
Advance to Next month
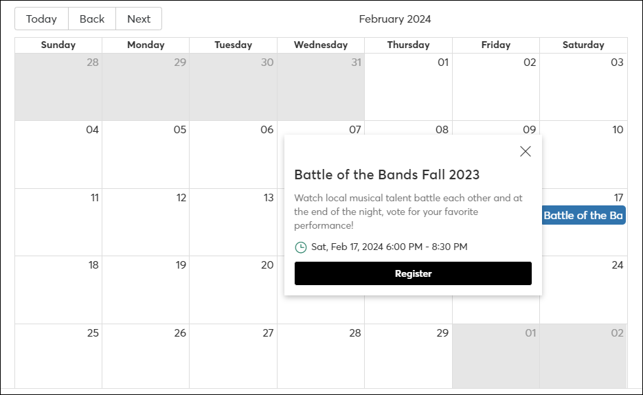(x=139, y=19)
